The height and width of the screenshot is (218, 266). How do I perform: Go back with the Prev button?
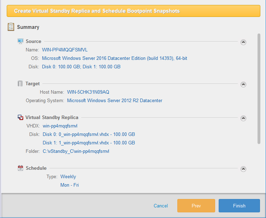click(x=196, y=206)
